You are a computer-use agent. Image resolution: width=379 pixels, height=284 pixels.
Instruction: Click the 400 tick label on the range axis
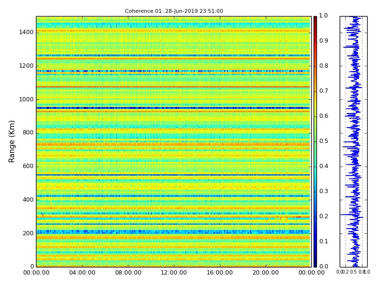tap(28, 200)
